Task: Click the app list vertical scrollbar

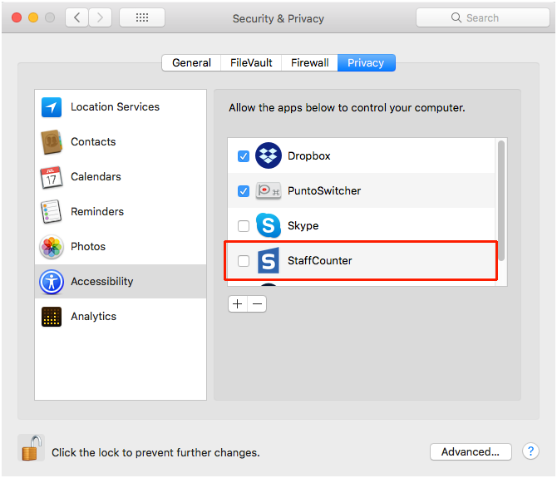Action: pos(501,201)
